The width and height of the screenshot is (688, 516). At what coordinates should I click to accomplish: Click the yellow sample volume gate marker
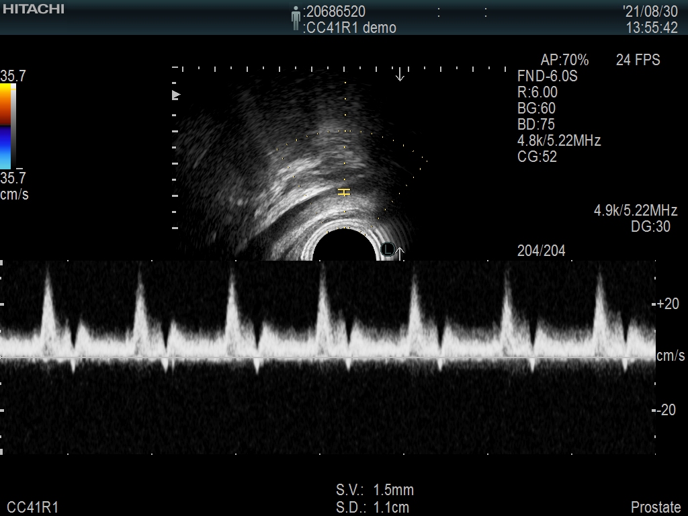pyautogui.click(x=344, y=192)
